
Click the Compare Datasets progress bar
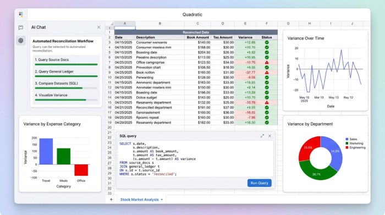pyautogui.click(x=67, y=88)
